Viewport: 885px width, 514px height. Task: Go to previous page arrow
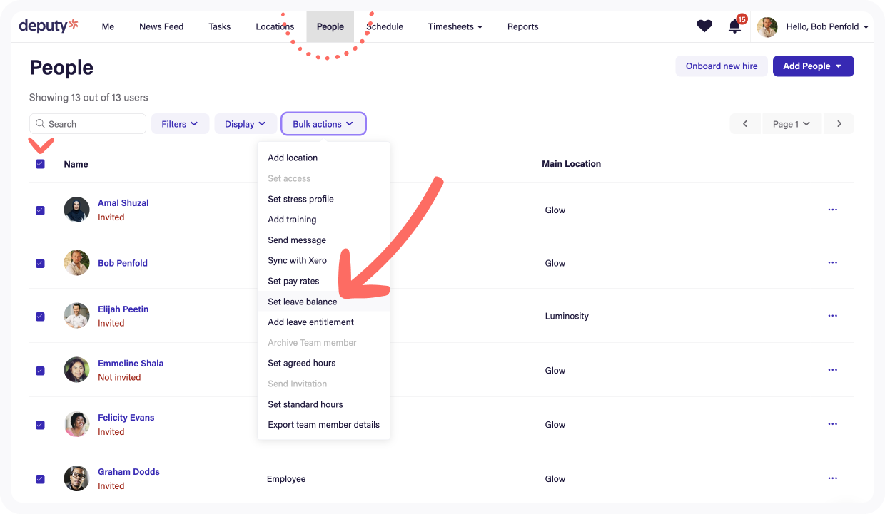[745, 124]
